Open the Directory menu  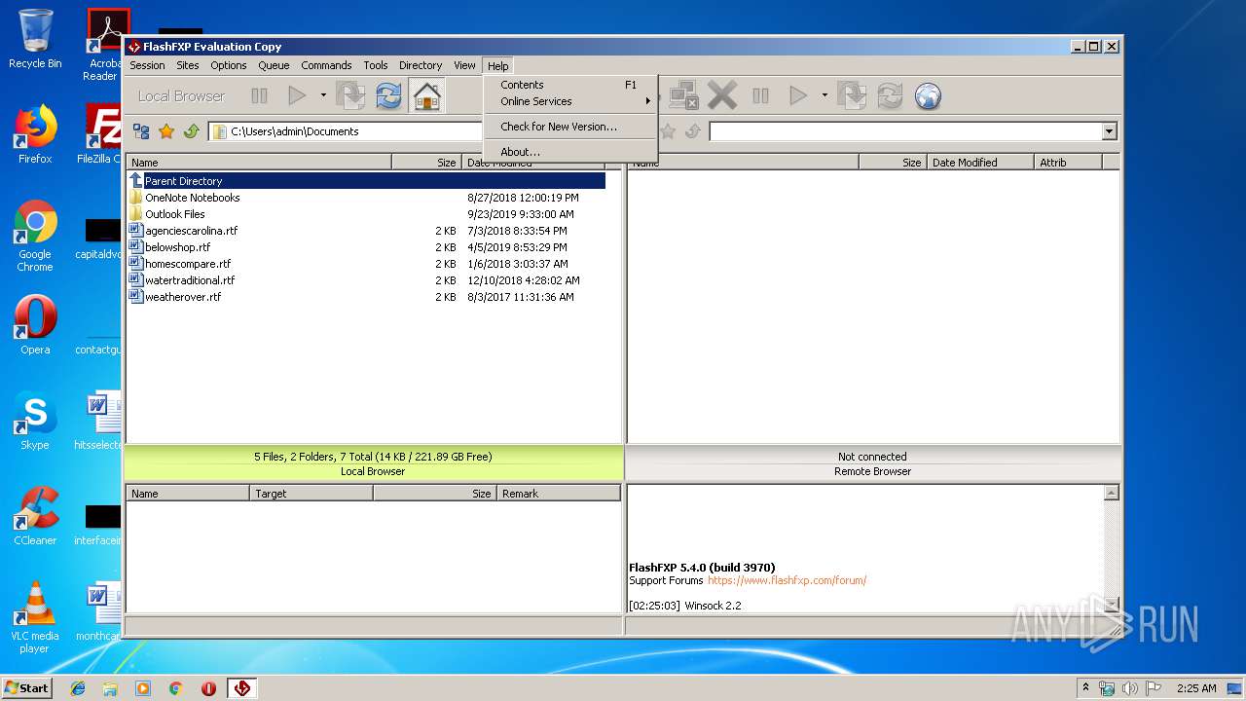[421, 65]
